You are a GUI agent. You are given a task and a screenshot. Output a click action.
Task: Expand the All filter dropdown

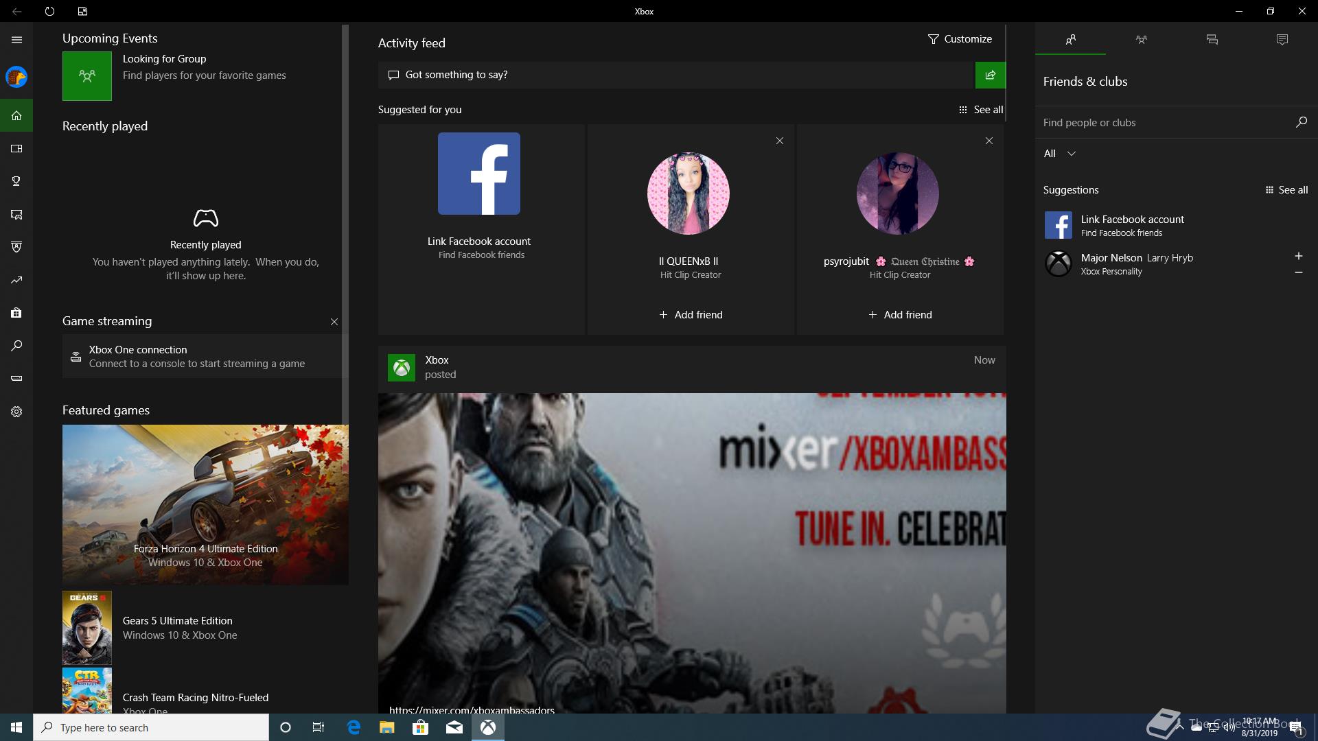point(1059,154)
